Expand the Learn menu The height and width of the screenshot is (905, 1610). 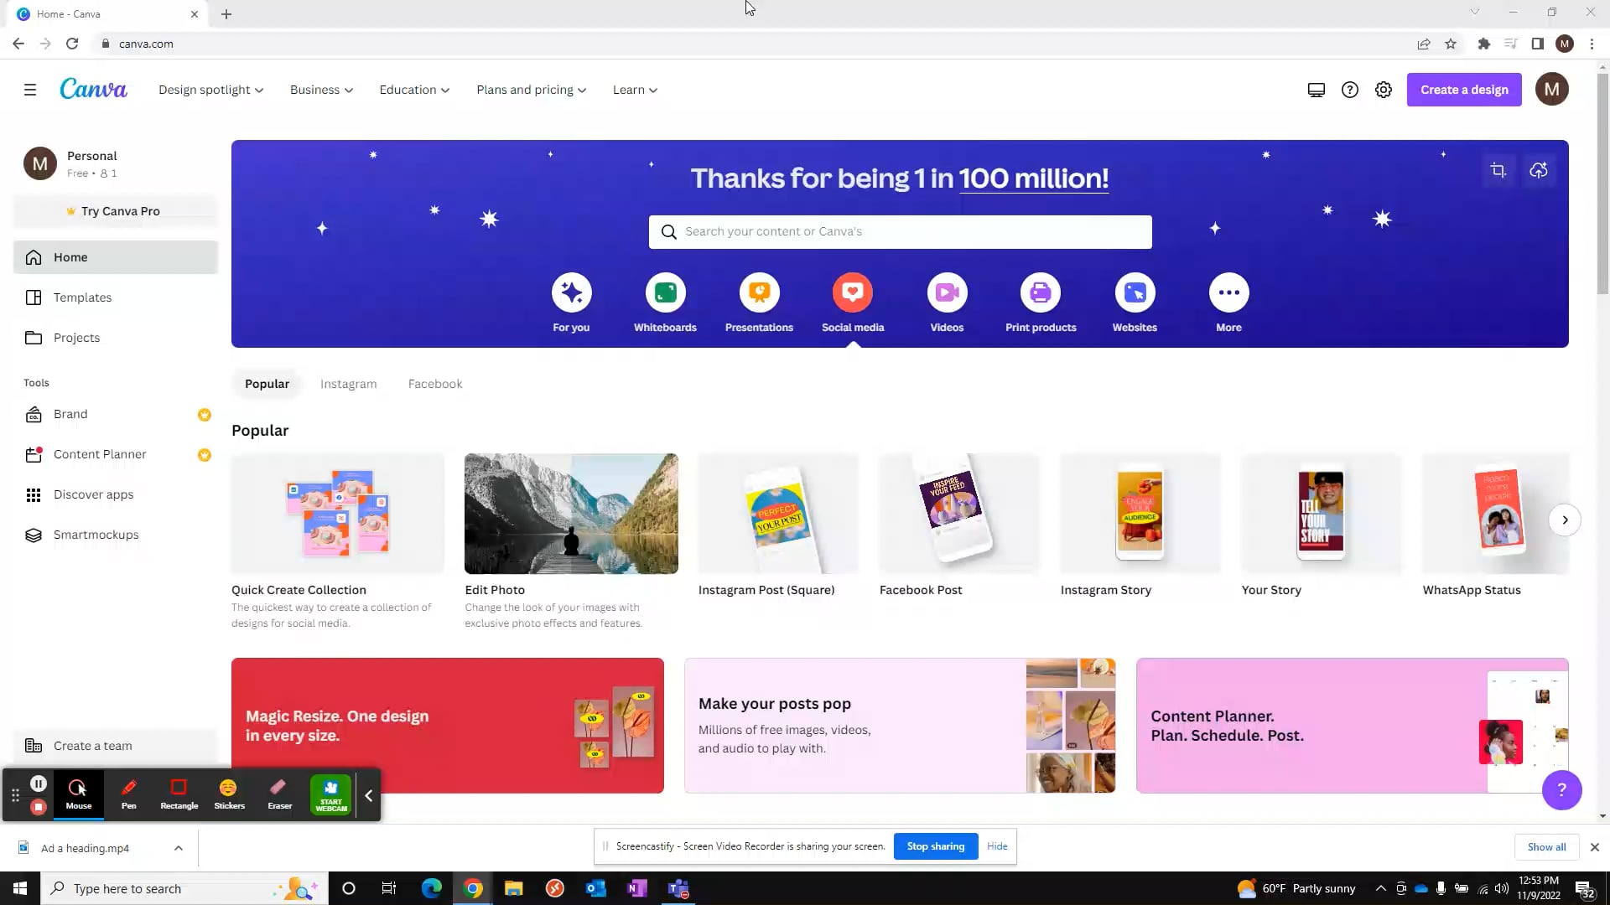(x=635, y=90)
